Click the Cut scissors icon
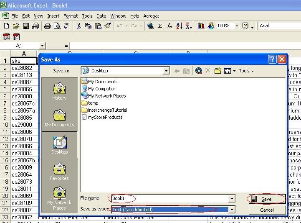The height and width of the screenshot is (223, 301). click(78, 26)
